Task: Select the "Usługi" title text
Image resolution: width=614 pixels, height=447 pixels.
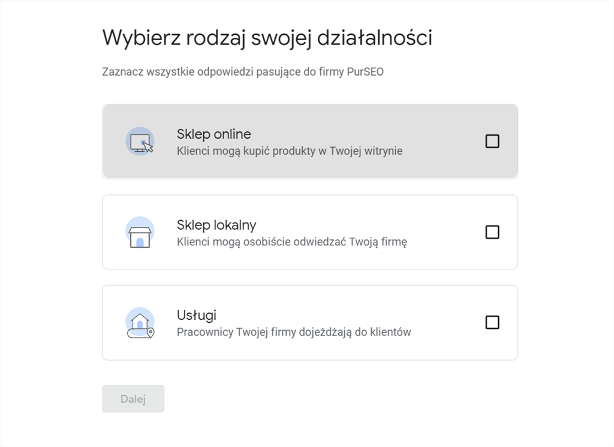Action: [x=196, y=316]
